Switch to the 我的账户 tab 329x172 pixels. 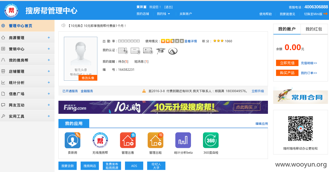pos(287,29)
